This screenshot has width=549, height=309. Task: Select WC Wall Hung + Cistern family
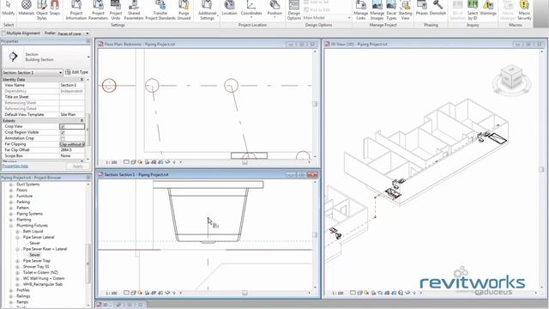[44, 278]
